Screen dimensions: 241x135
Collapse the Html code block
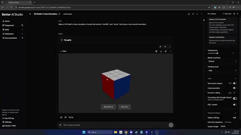(170, 51)
